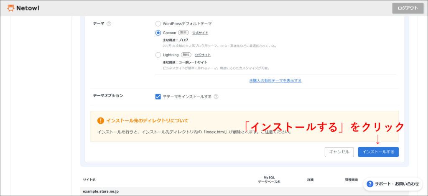
Task: Select WordPressデフォルトテーマ radio option
Action: [158, 24]
